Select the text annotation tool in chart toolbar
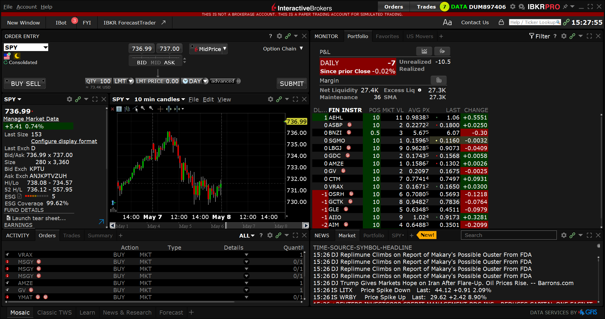This screenshot has width=605, height=319. 119,109
